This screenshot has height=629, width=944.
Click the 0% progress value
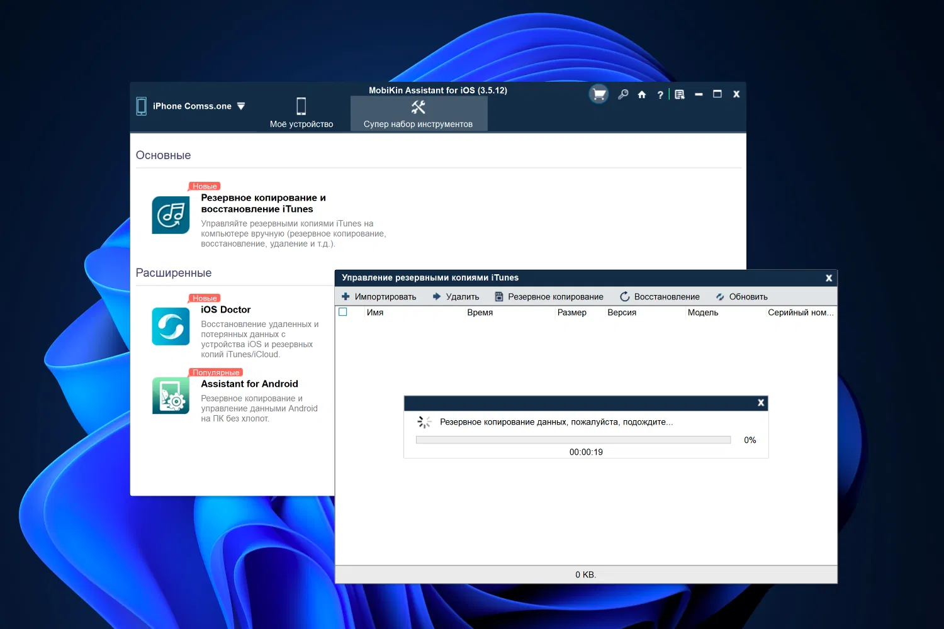pyautogui.click(x=750, y=440)
